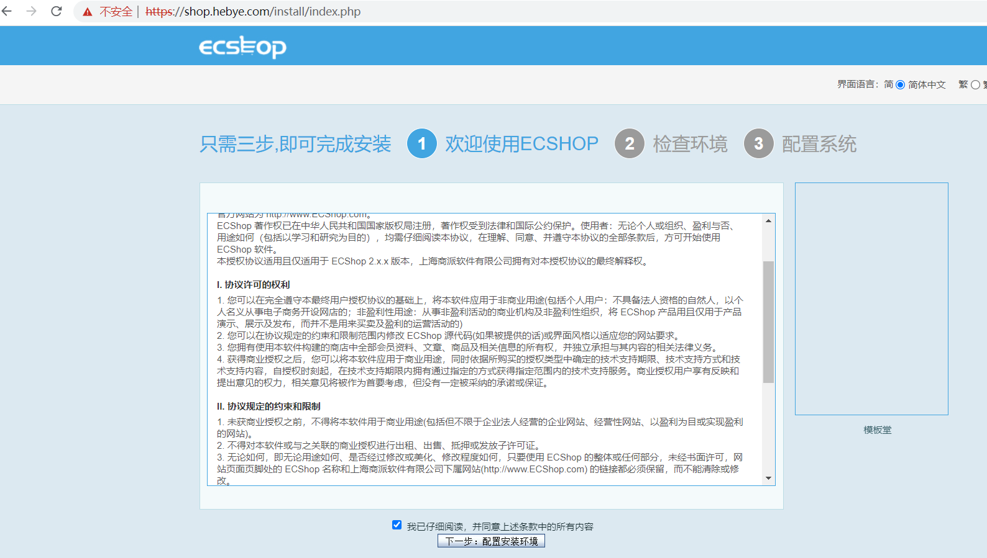Click heading I. 协议许可的权利
The image size is (987, 558).
(x=253, y=285)
